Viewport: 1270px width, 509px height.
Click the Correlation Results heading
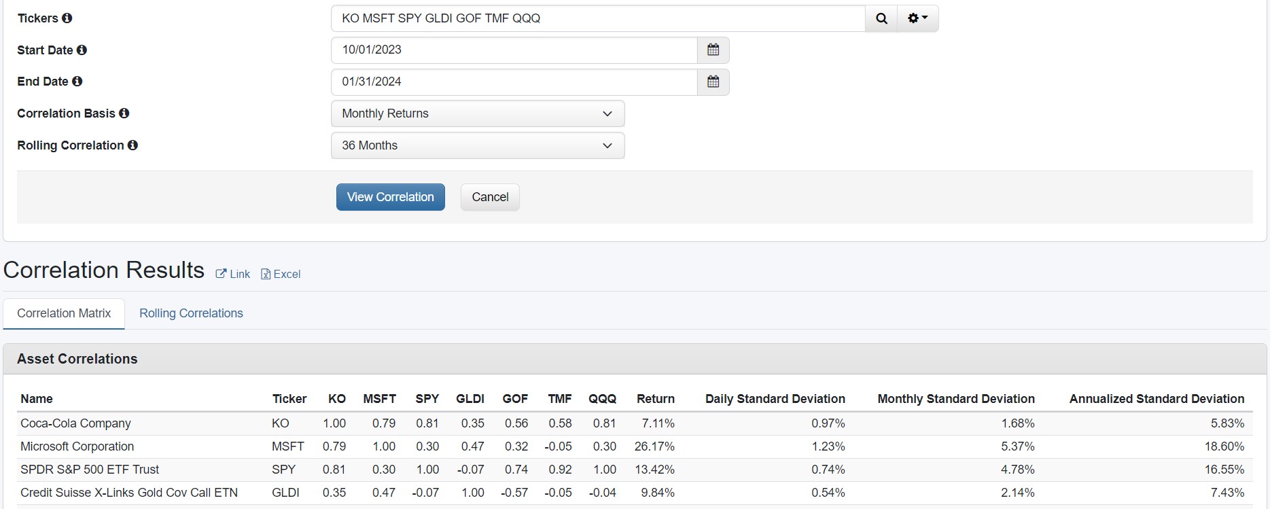coord(104,270)
